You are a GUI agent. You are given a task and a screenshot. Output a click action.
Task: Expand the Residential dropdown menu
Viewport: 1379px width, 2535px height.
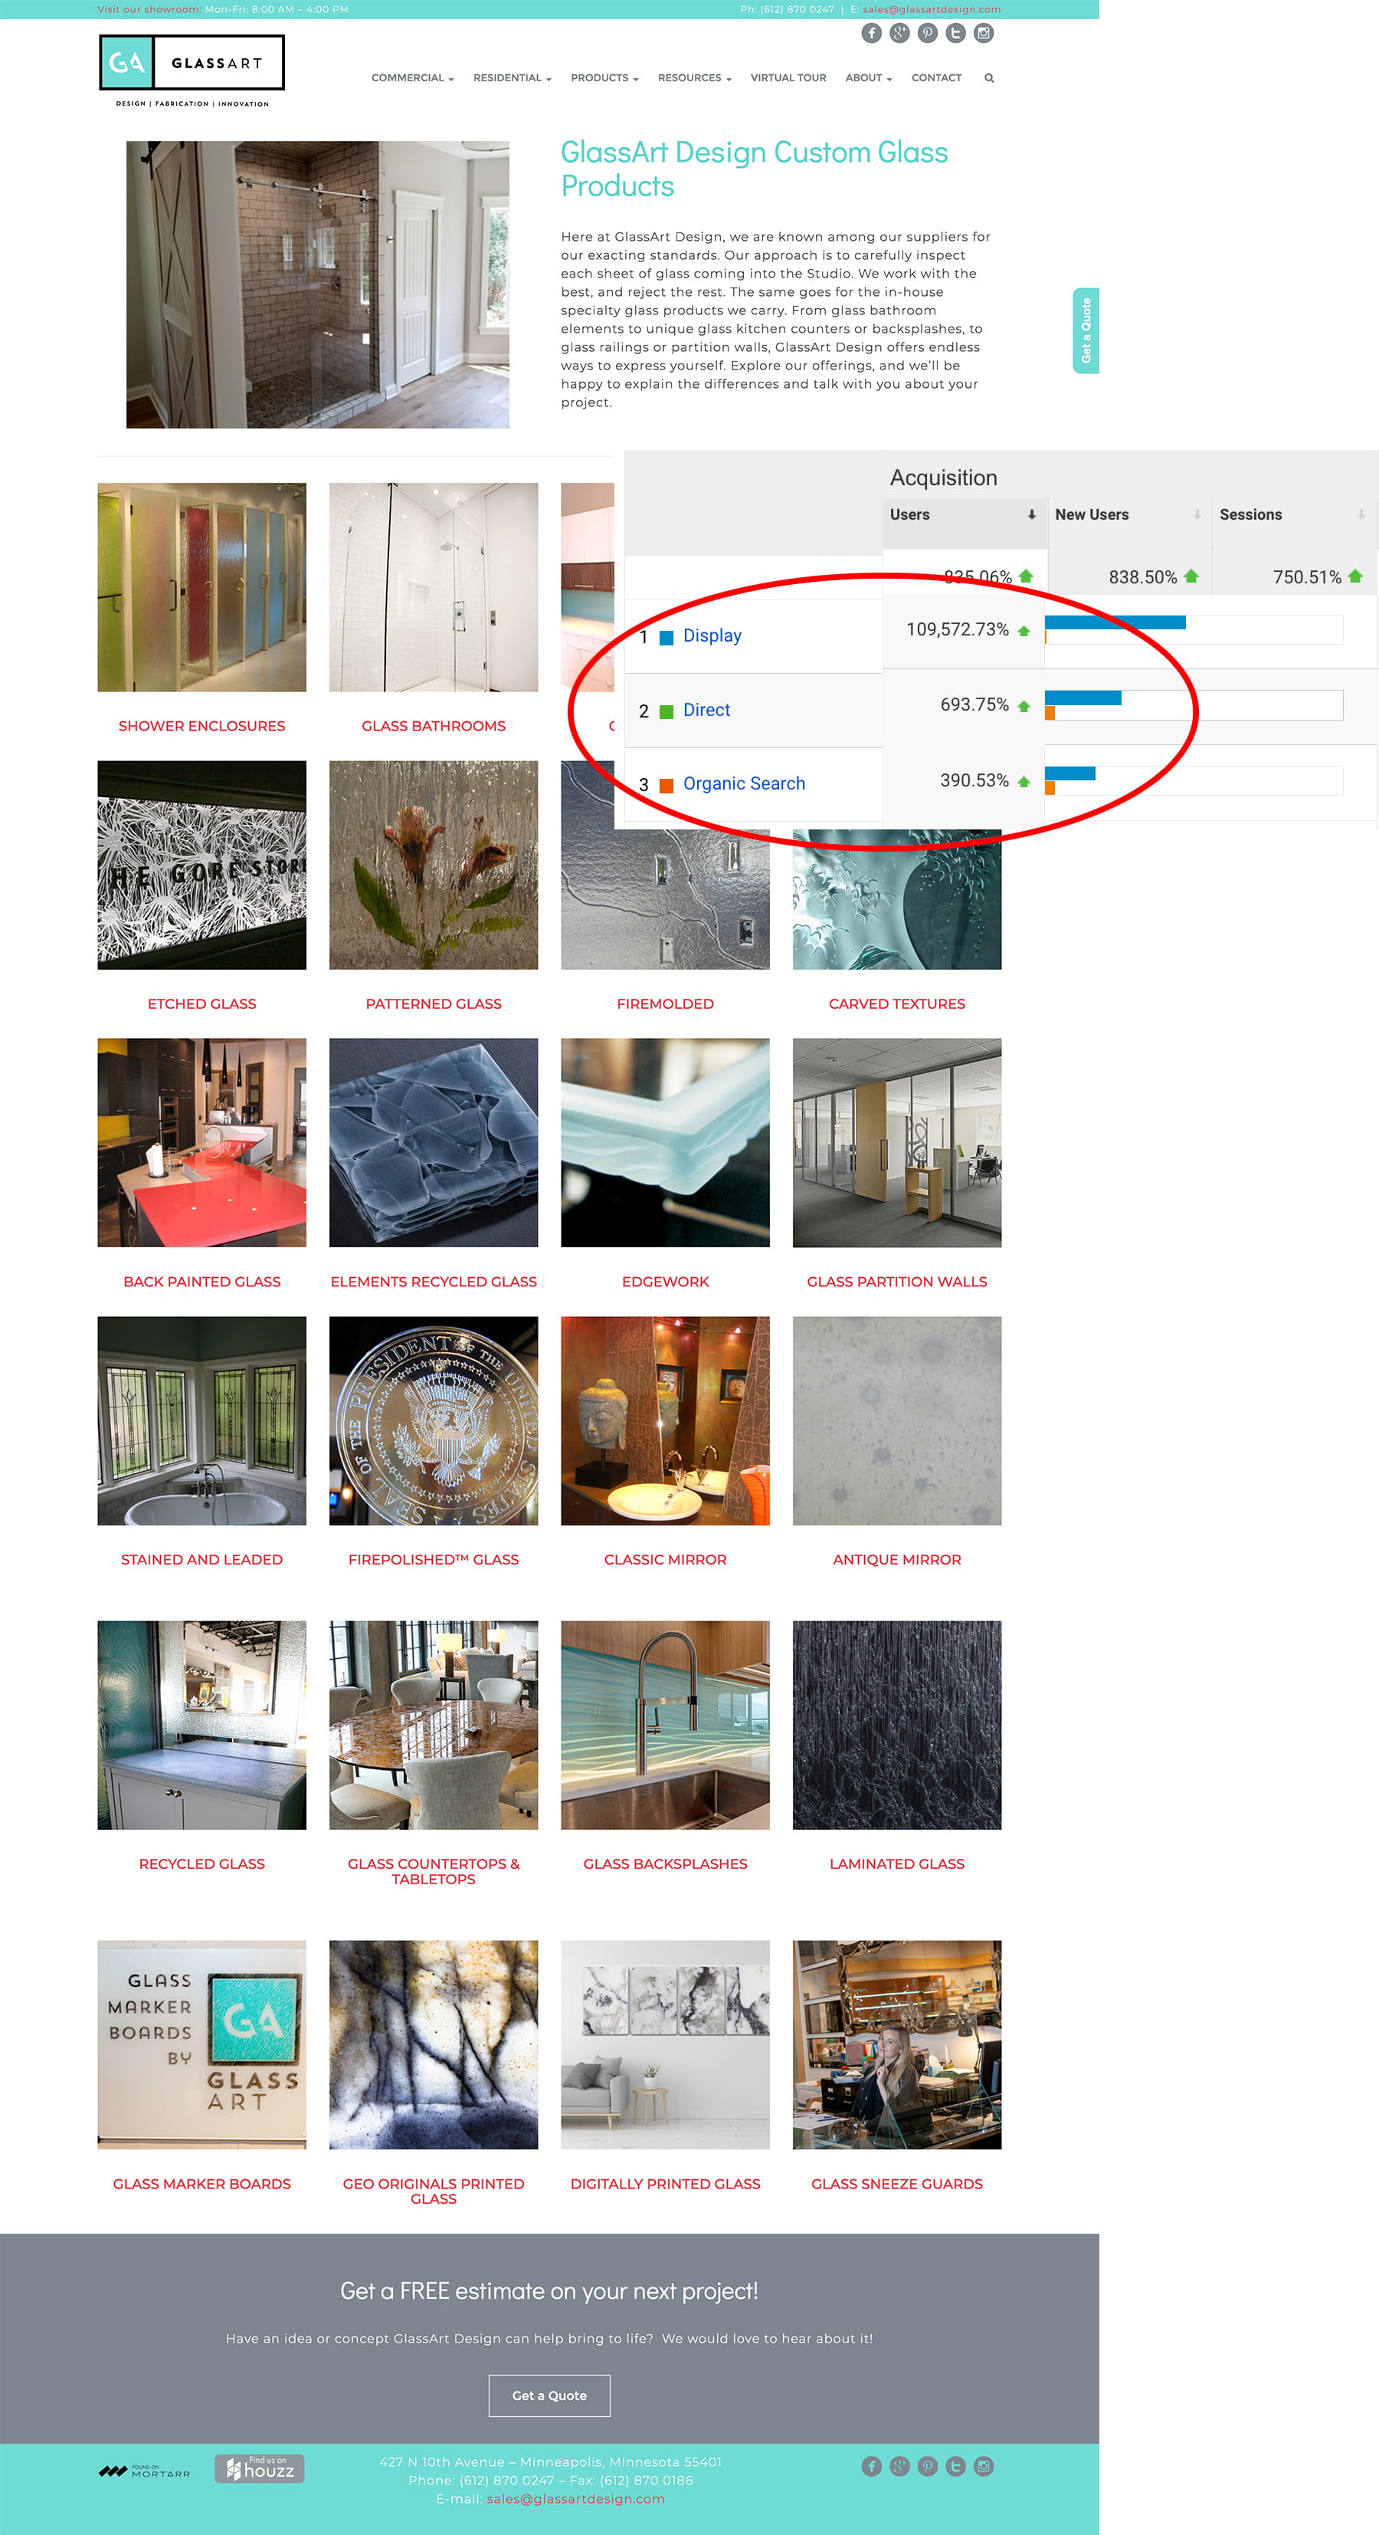[513, 77]
